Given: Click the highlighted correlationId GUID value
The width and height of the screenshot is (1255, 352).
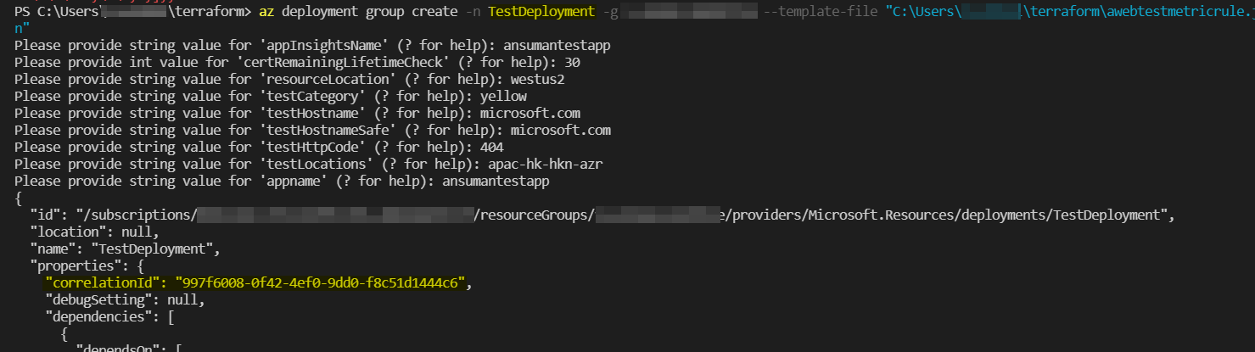Looking at the screenshot, I should (321, 283).
